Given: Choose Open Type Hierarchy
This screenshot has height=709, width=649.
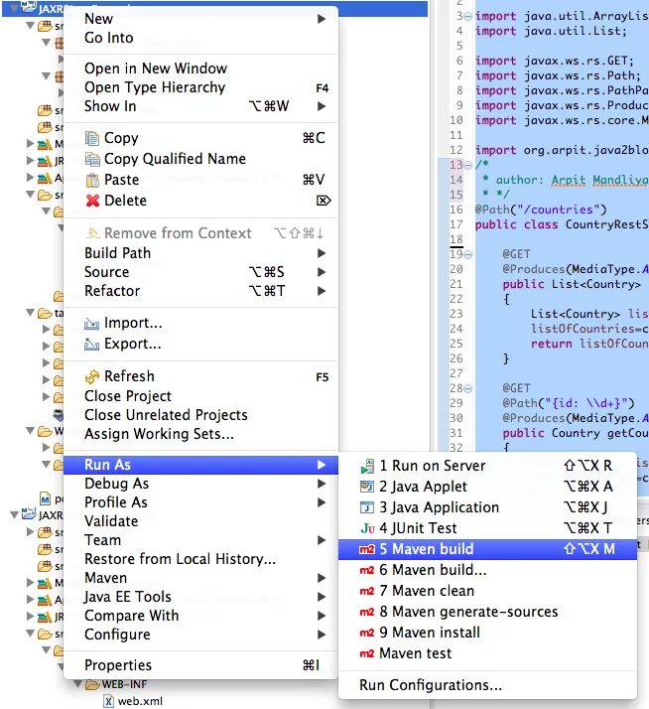Looking at the screenshot, I should (200, 87).
